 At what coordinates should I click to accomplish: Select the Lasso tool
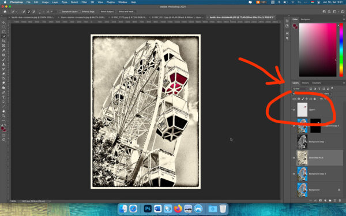pos(3,32)
